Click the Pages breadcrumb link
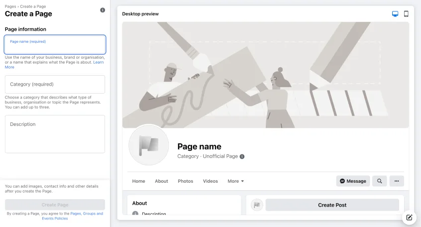Viewport: 421px width, 227px height. (10, 6)
